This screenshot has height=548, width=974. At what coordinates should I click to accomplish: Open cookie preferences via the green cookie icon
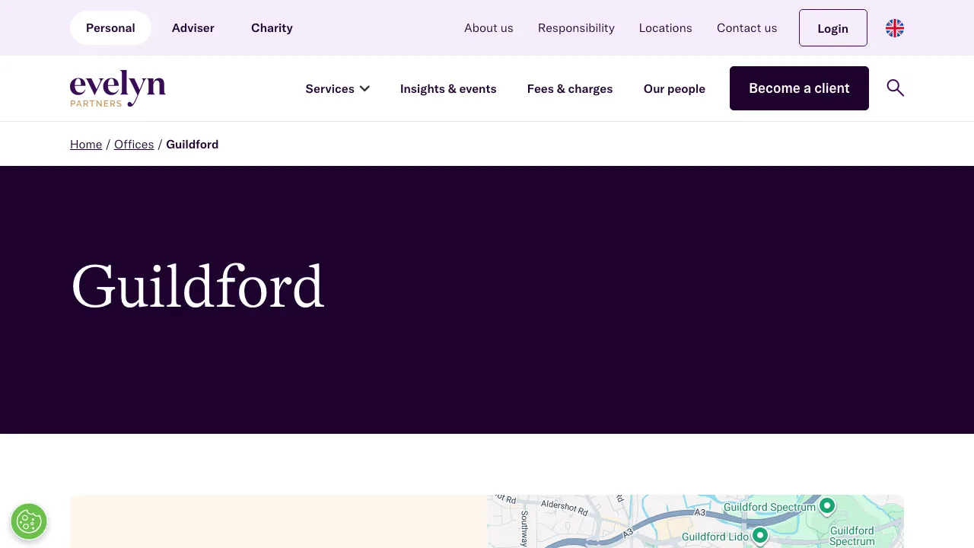pyautogui.click(x=29, y=521)
